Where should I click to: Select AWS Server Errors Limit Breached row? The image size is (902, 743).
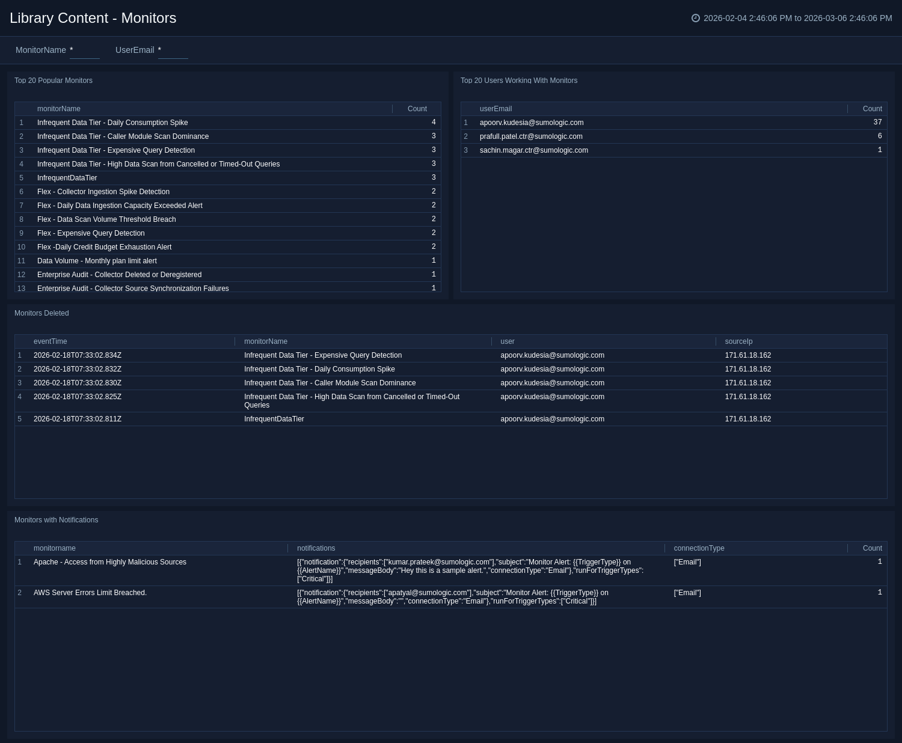pos(90,593)
